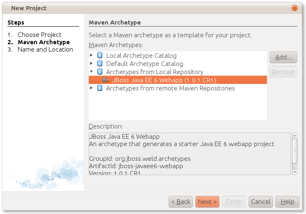
Task: Click the description scrollbar thumb
Action: click(294, 151)
